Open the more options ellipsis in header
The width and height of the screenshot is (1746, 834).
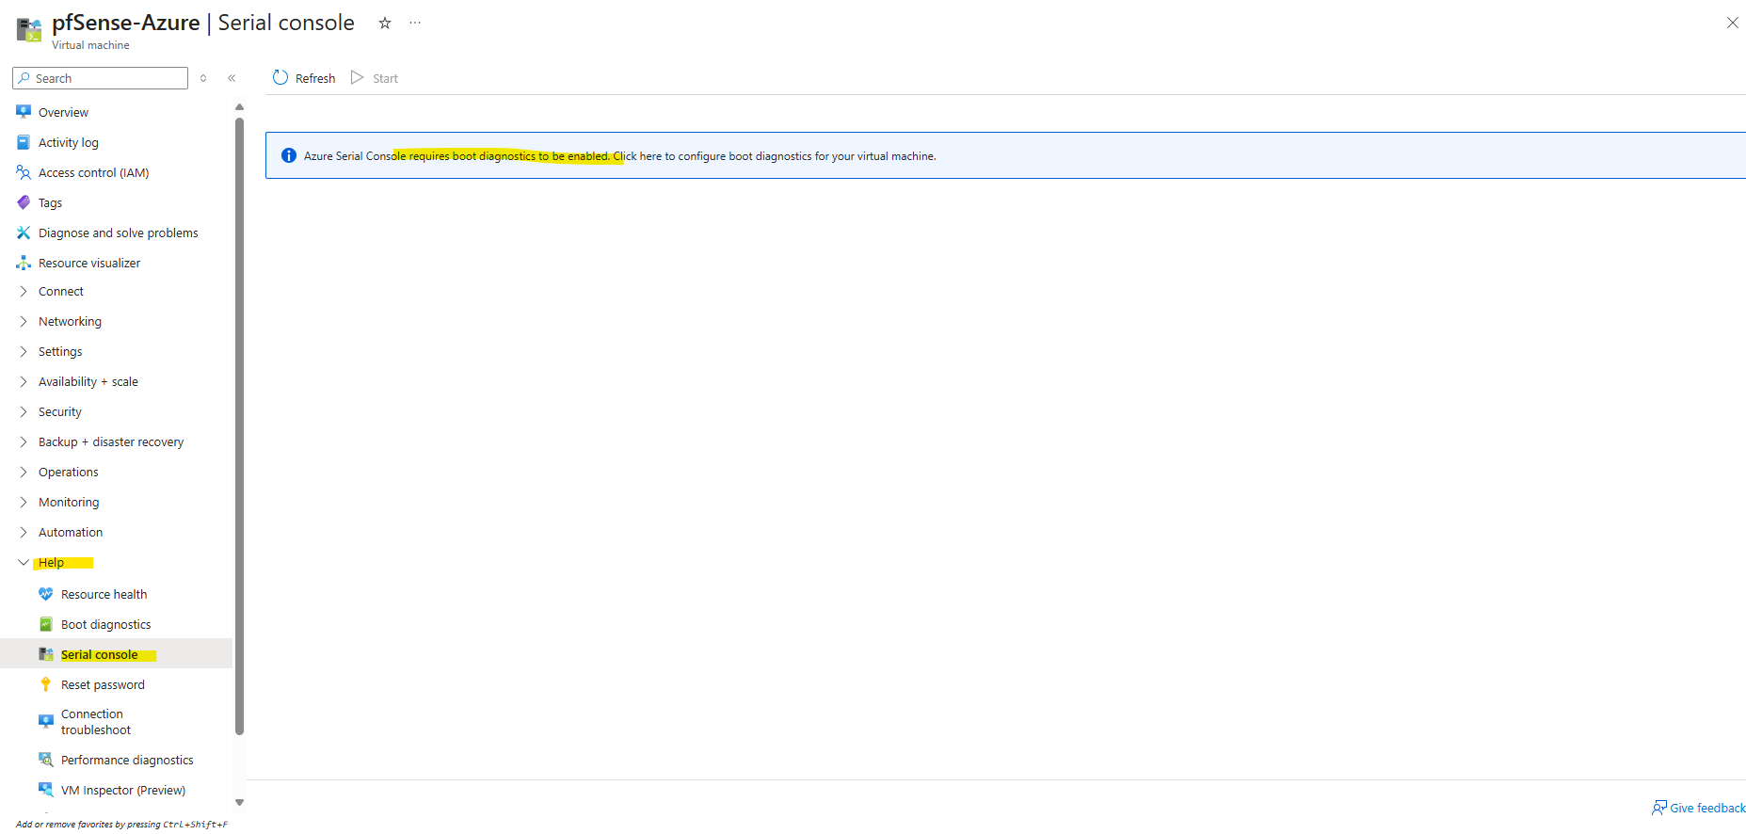[415, 23]
